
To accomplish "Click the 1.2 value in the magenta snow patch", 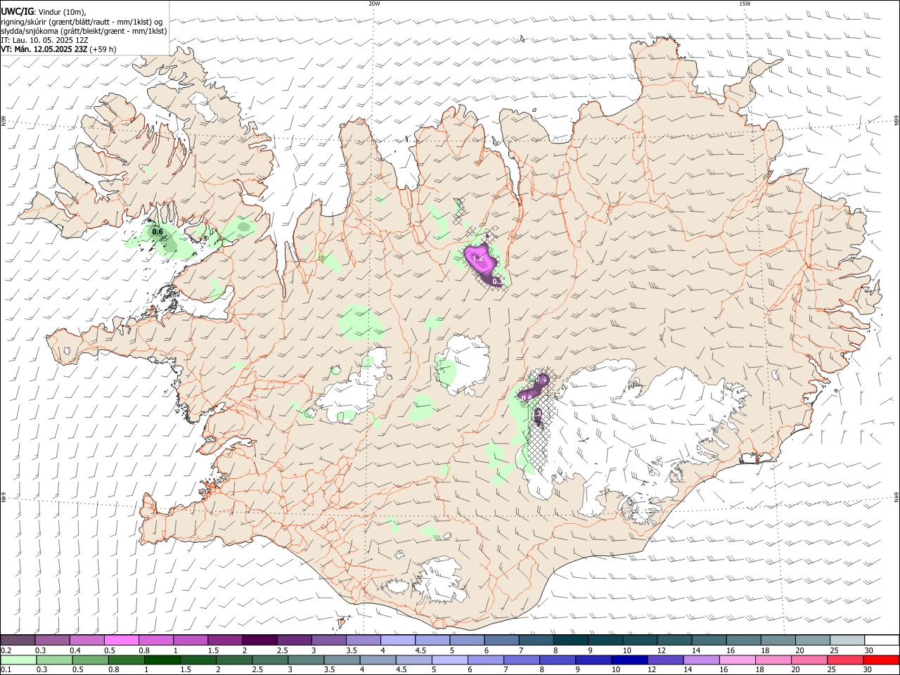I will (478, 259).
